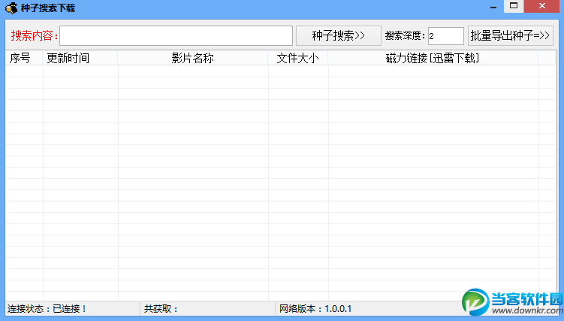Screen dimensions: 564x321
Task: Click 磁力链接[迅雷下载] column header
Action: [x=433, y=58]
